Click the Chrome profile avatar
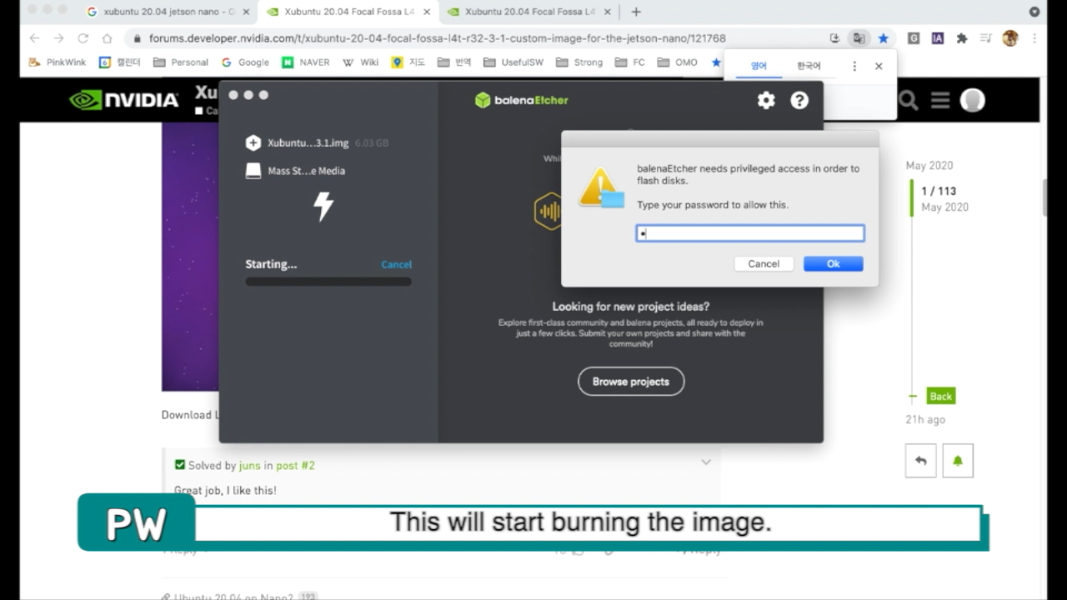The height and width of the screenshot is (600, 1067). (1010, 38)
